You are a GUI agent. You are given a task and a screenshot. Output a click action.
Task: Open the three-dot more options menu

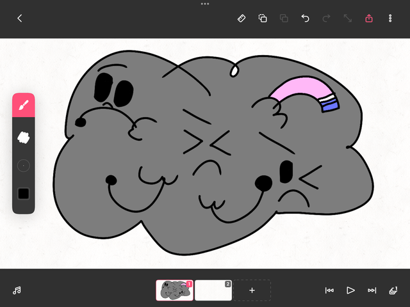(390, 19)
